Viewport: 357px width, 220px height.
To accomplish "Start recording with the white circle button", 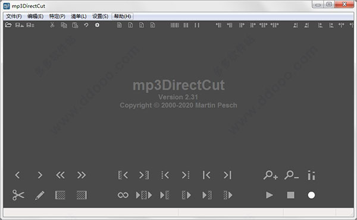I will [311, 195].
